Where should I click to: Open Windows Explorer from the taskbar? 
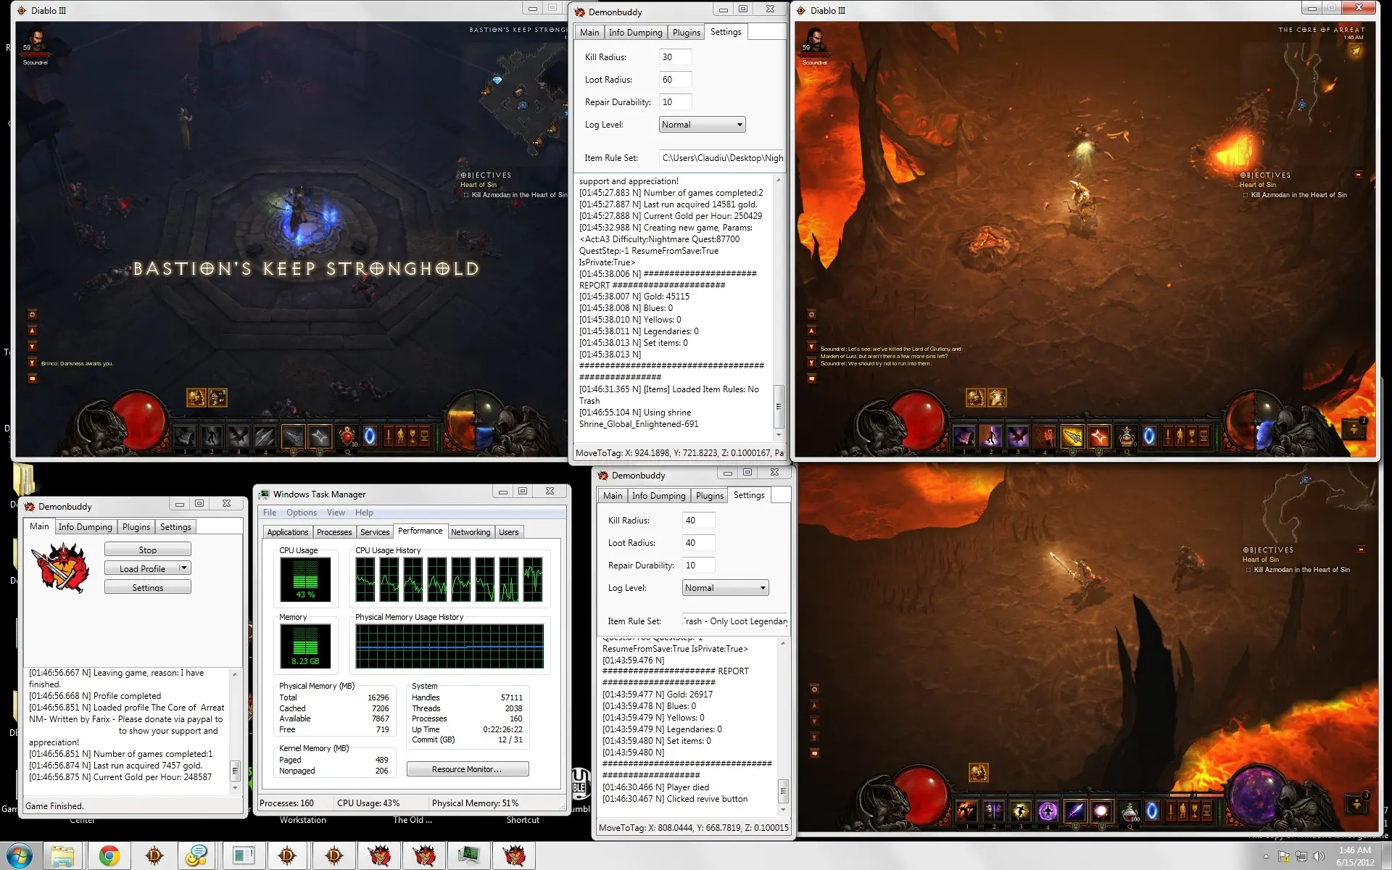(x=62, y=855)
